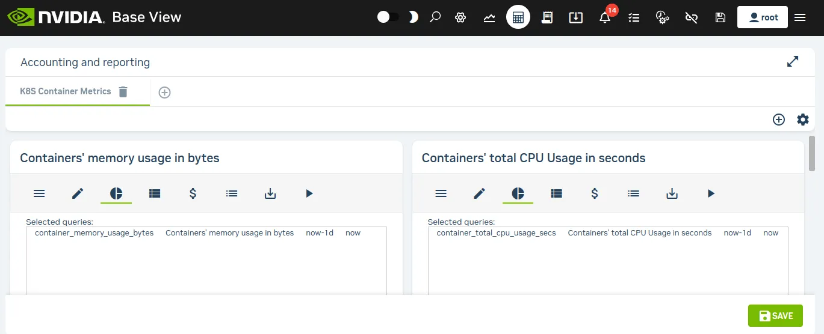The image size is (824, 334).
Task: Open the Kubernetes wheel icon in header
Action: click(x=460, y=17)
